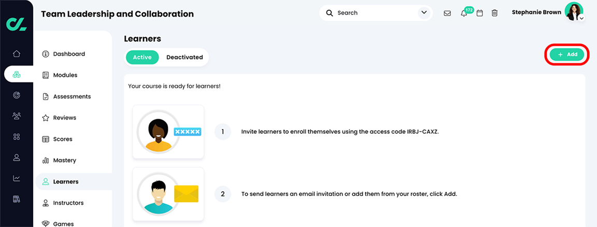The width and height of the screenshot is (597, 227).
Task: Open the people group icon in left rail
Action: 17,116
